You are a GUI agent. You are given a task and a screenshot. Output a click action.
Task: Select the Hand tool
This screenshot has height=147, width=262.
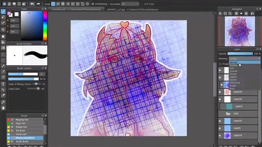point(3,108)
